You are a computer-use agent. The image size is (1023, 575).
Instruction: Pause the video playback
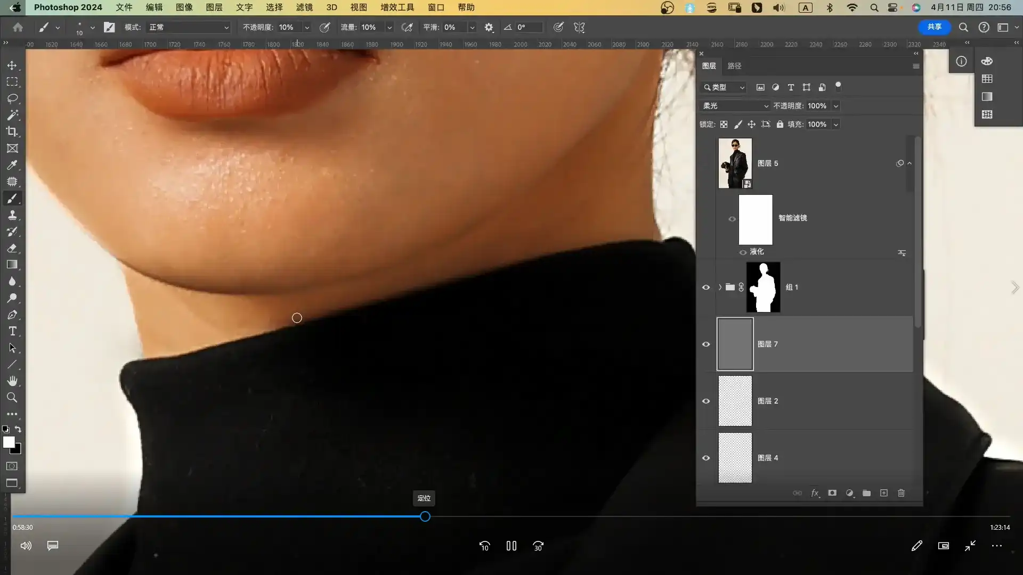tap(511, 546)
